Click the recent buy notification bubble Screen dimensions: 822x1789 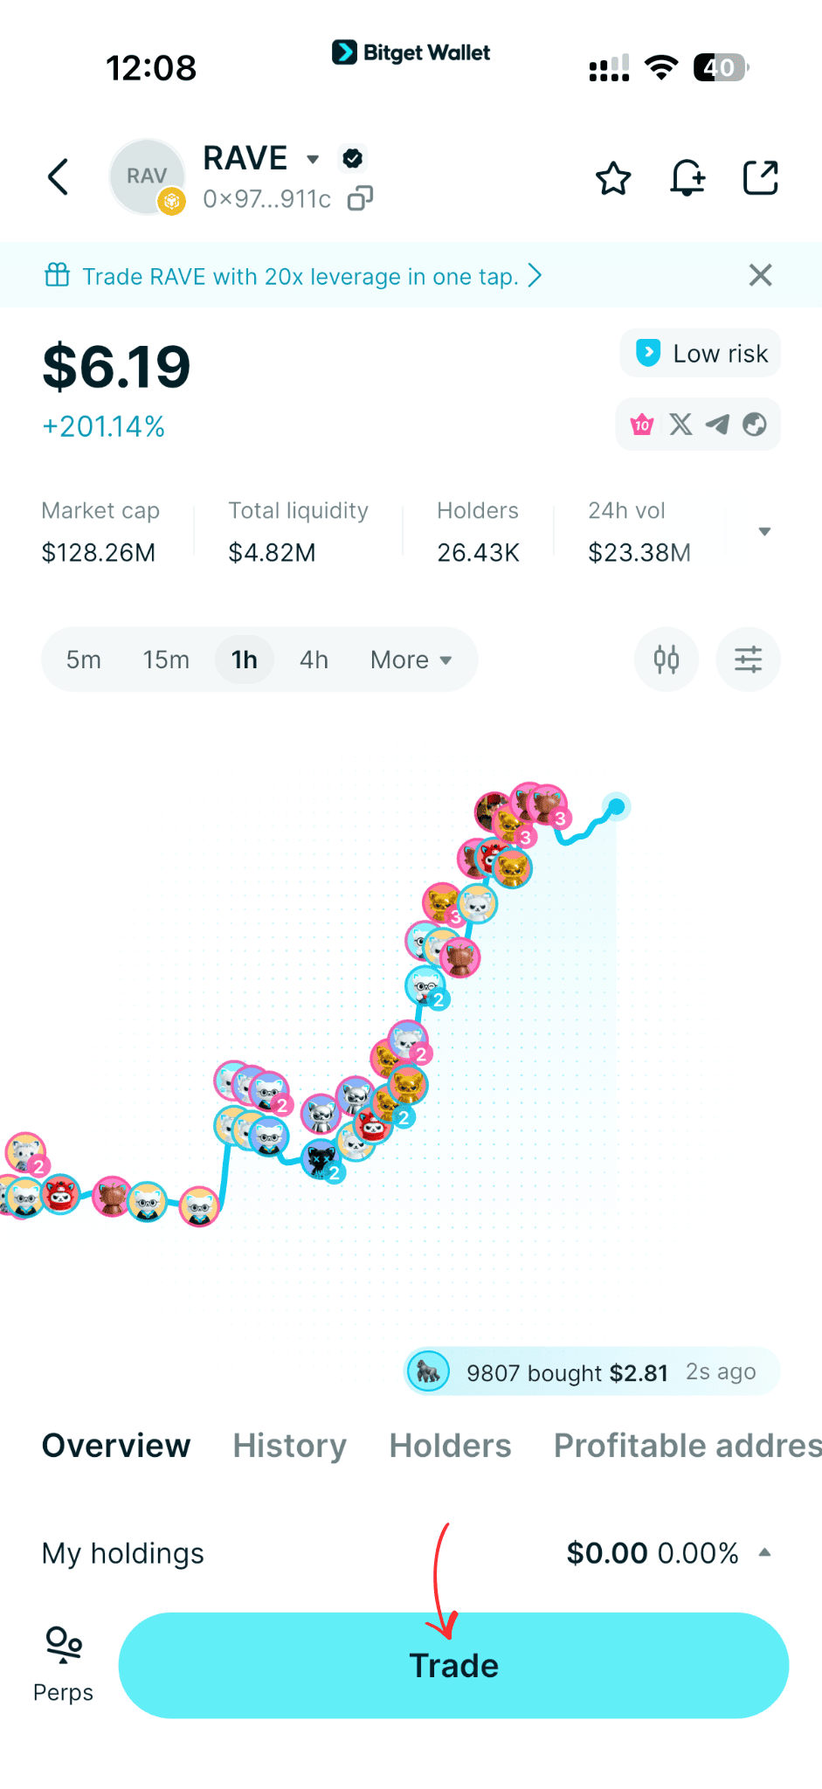point(590,1371)
